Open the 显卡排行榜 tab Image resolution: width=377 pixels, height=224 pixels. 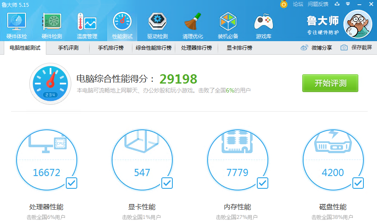(239, 48)
